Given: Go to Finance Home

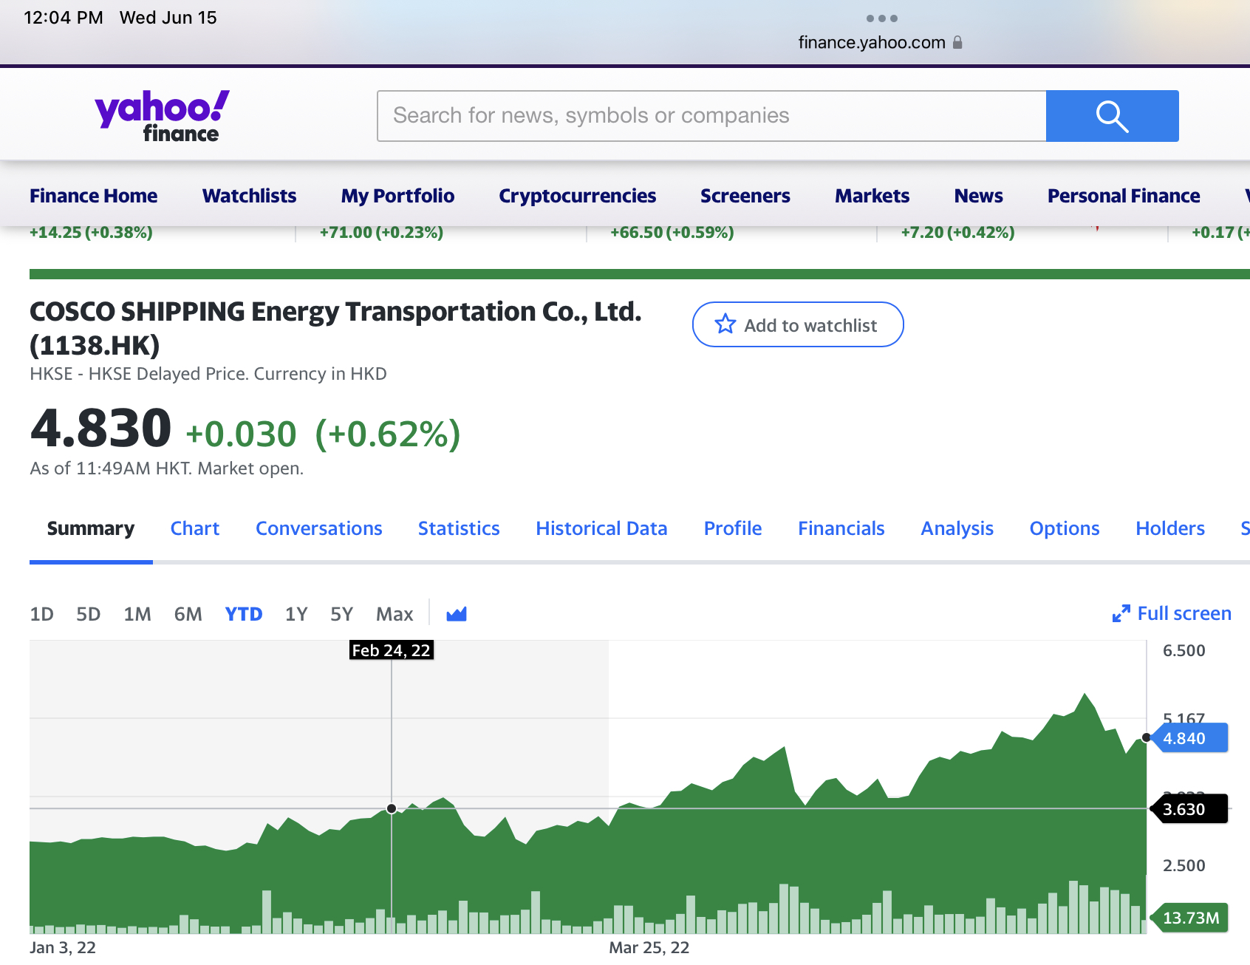Looking at the screenshot, I should tap(94, 196).
